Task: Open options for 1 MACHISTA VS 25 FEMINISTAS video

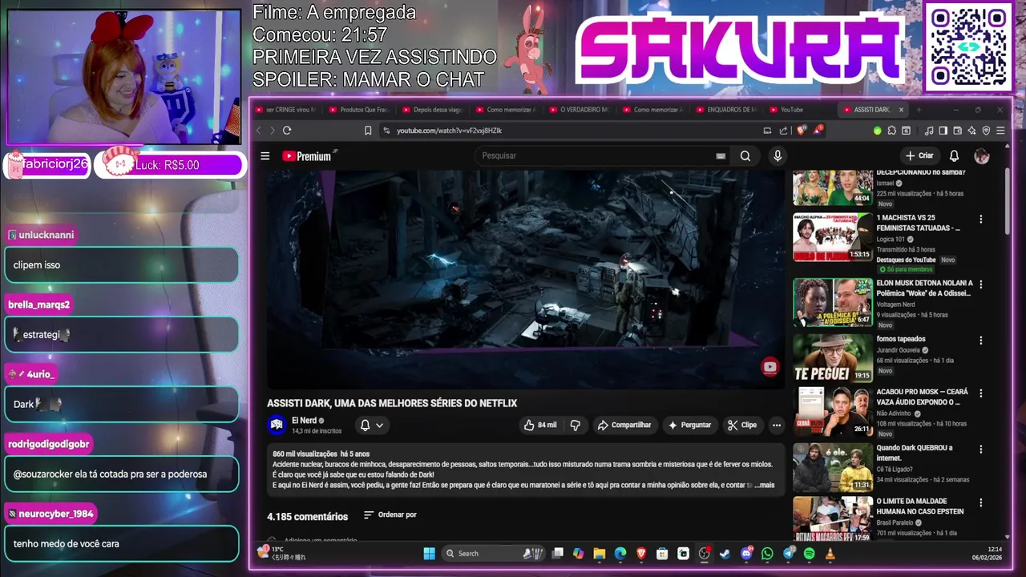Action: click(980, 219)
